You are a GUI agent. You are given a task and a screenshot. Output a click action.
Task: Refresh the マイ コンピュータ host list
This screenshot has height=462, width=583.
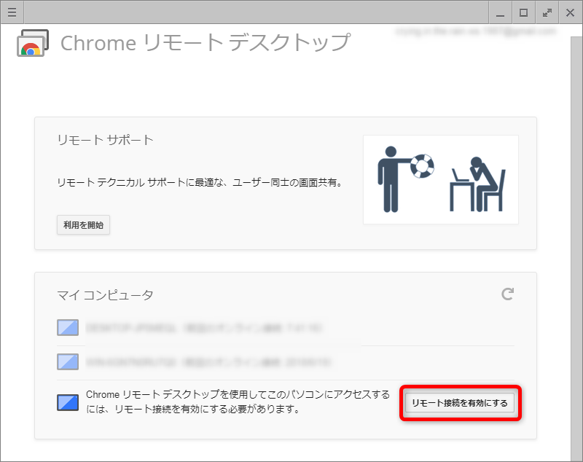[x=507, y=294]
